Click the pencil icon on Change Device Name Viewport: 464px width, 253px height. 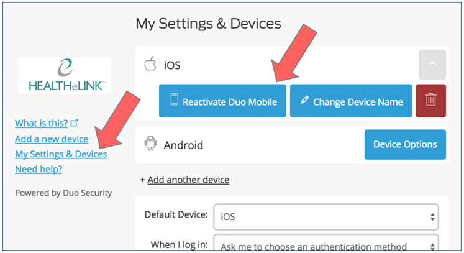point(305,101)
